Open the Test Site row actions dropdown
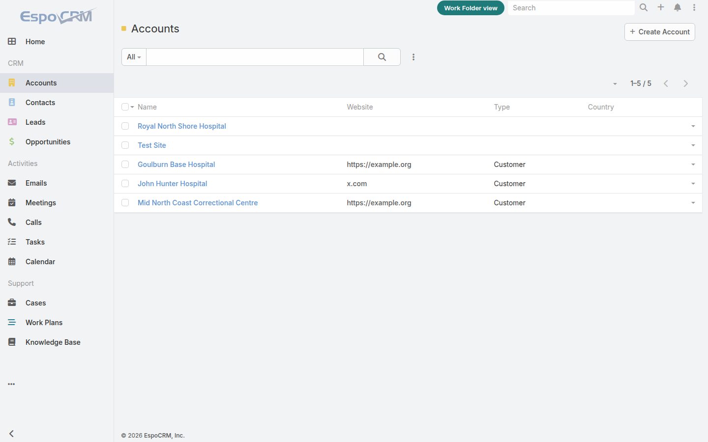The width and height of the screenshot is (708, 442). (693, 145)
